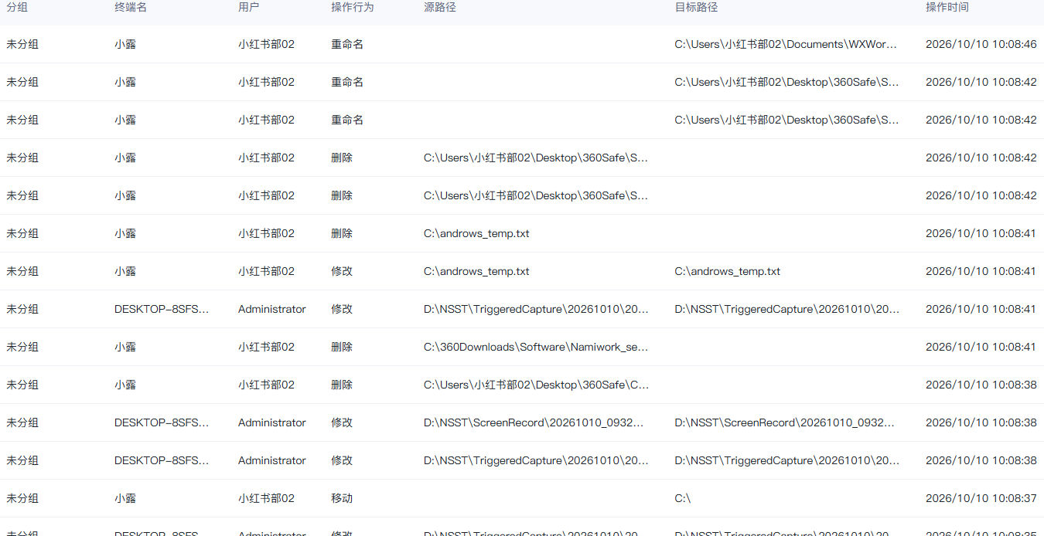The image size is (1044, 536).
Task: Click Administrator in the 10:08:41 row
Action: click(272, 309)
